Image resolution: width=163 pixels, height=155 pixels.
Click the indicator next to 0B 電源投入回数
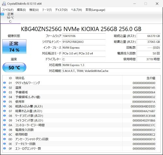click(5, 130)
